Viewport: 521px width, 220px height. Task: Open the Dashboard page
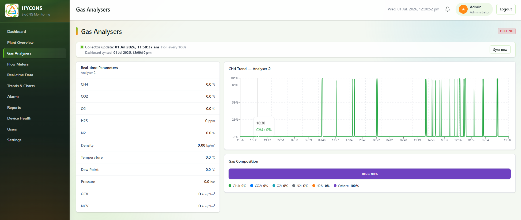click(x=35, y=32)
